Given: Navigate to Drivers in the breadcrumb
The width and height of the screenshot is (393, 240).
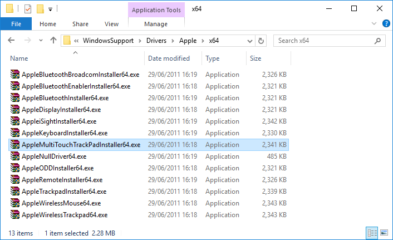Looking at the screenshot, I should pos(156,41).
